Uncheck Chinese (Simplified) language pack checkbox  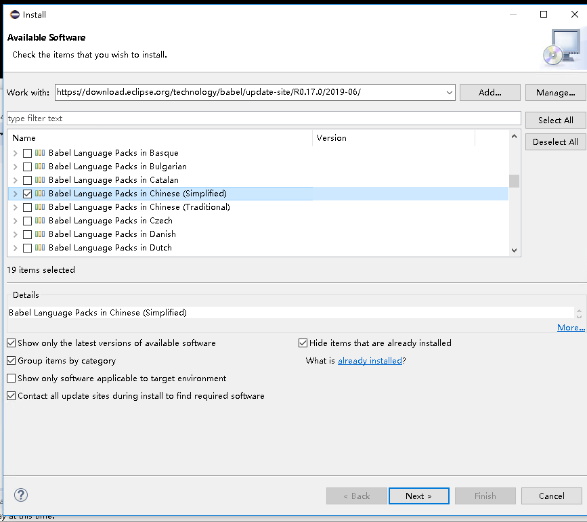[27, 194]
